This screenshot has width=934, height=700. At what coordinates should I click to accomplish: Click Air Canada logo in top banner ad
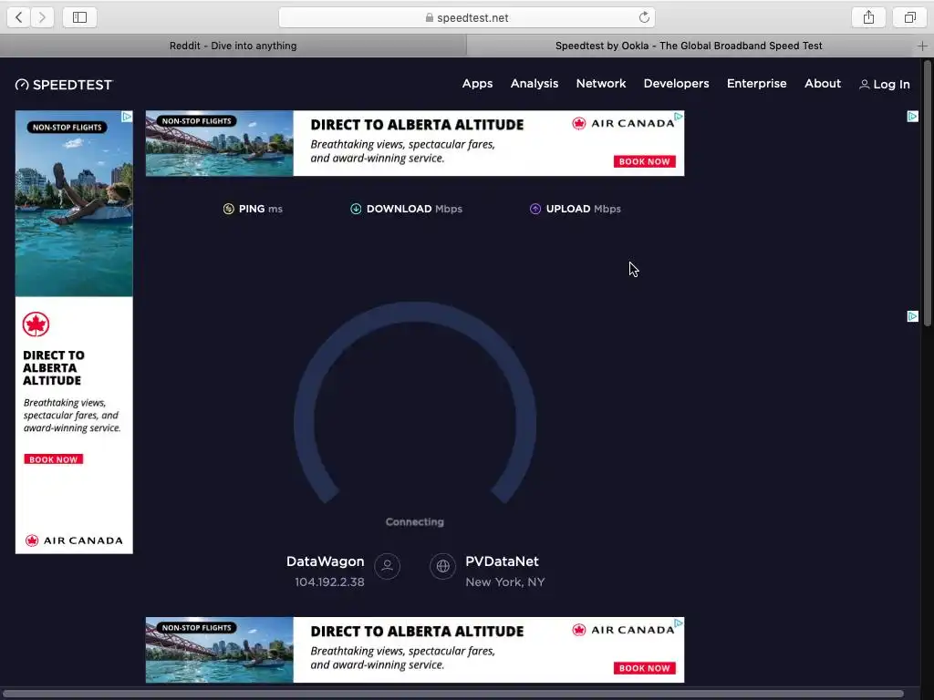click(x=623, y=123)
